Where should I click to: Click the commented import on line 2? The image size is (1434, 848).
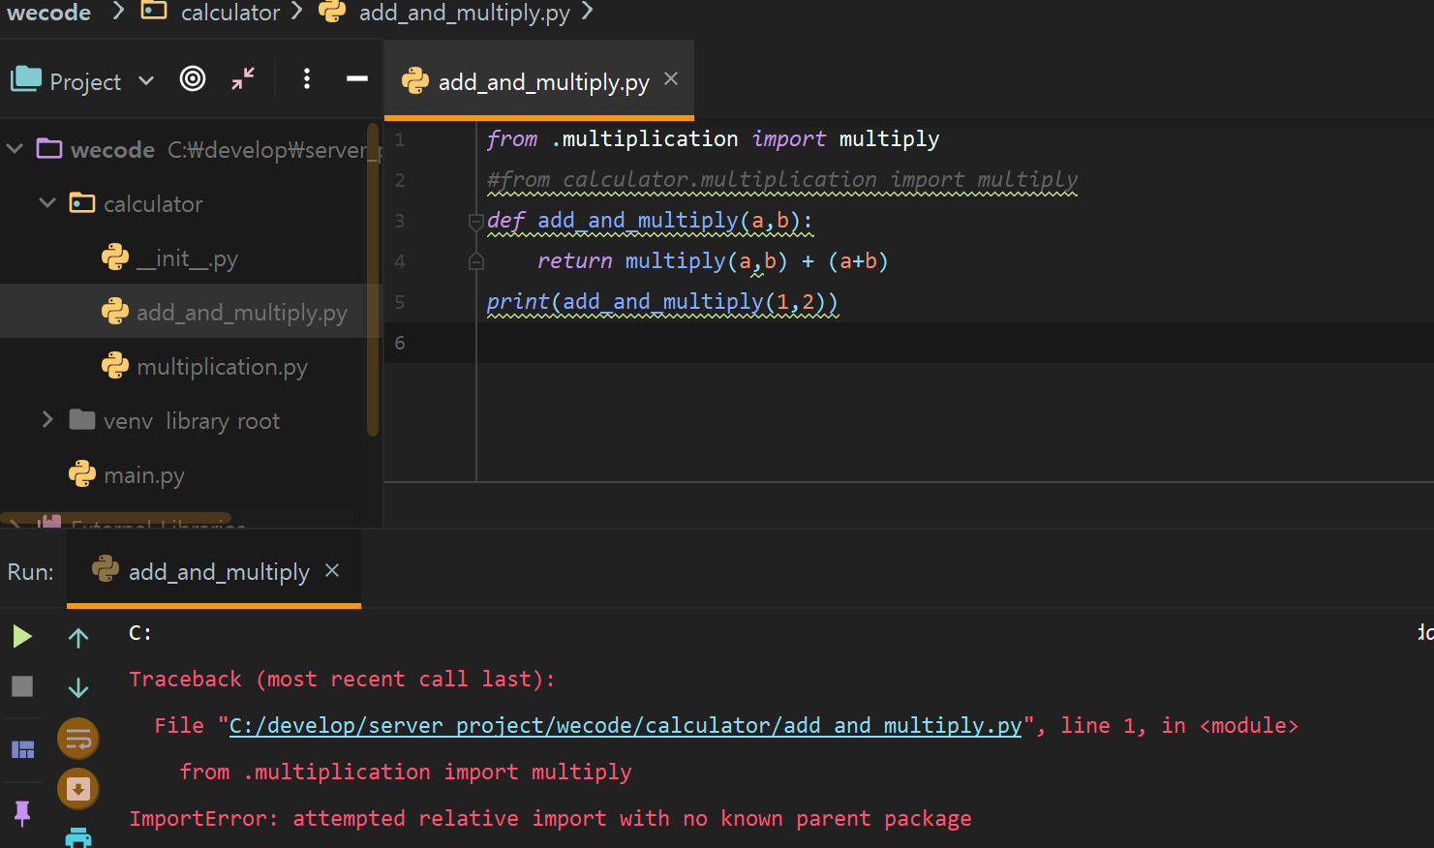pos(782,180)
